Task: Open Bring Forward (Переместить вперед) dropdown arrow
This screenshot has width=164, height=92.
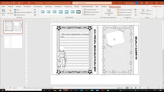Action: coord(133,10)
